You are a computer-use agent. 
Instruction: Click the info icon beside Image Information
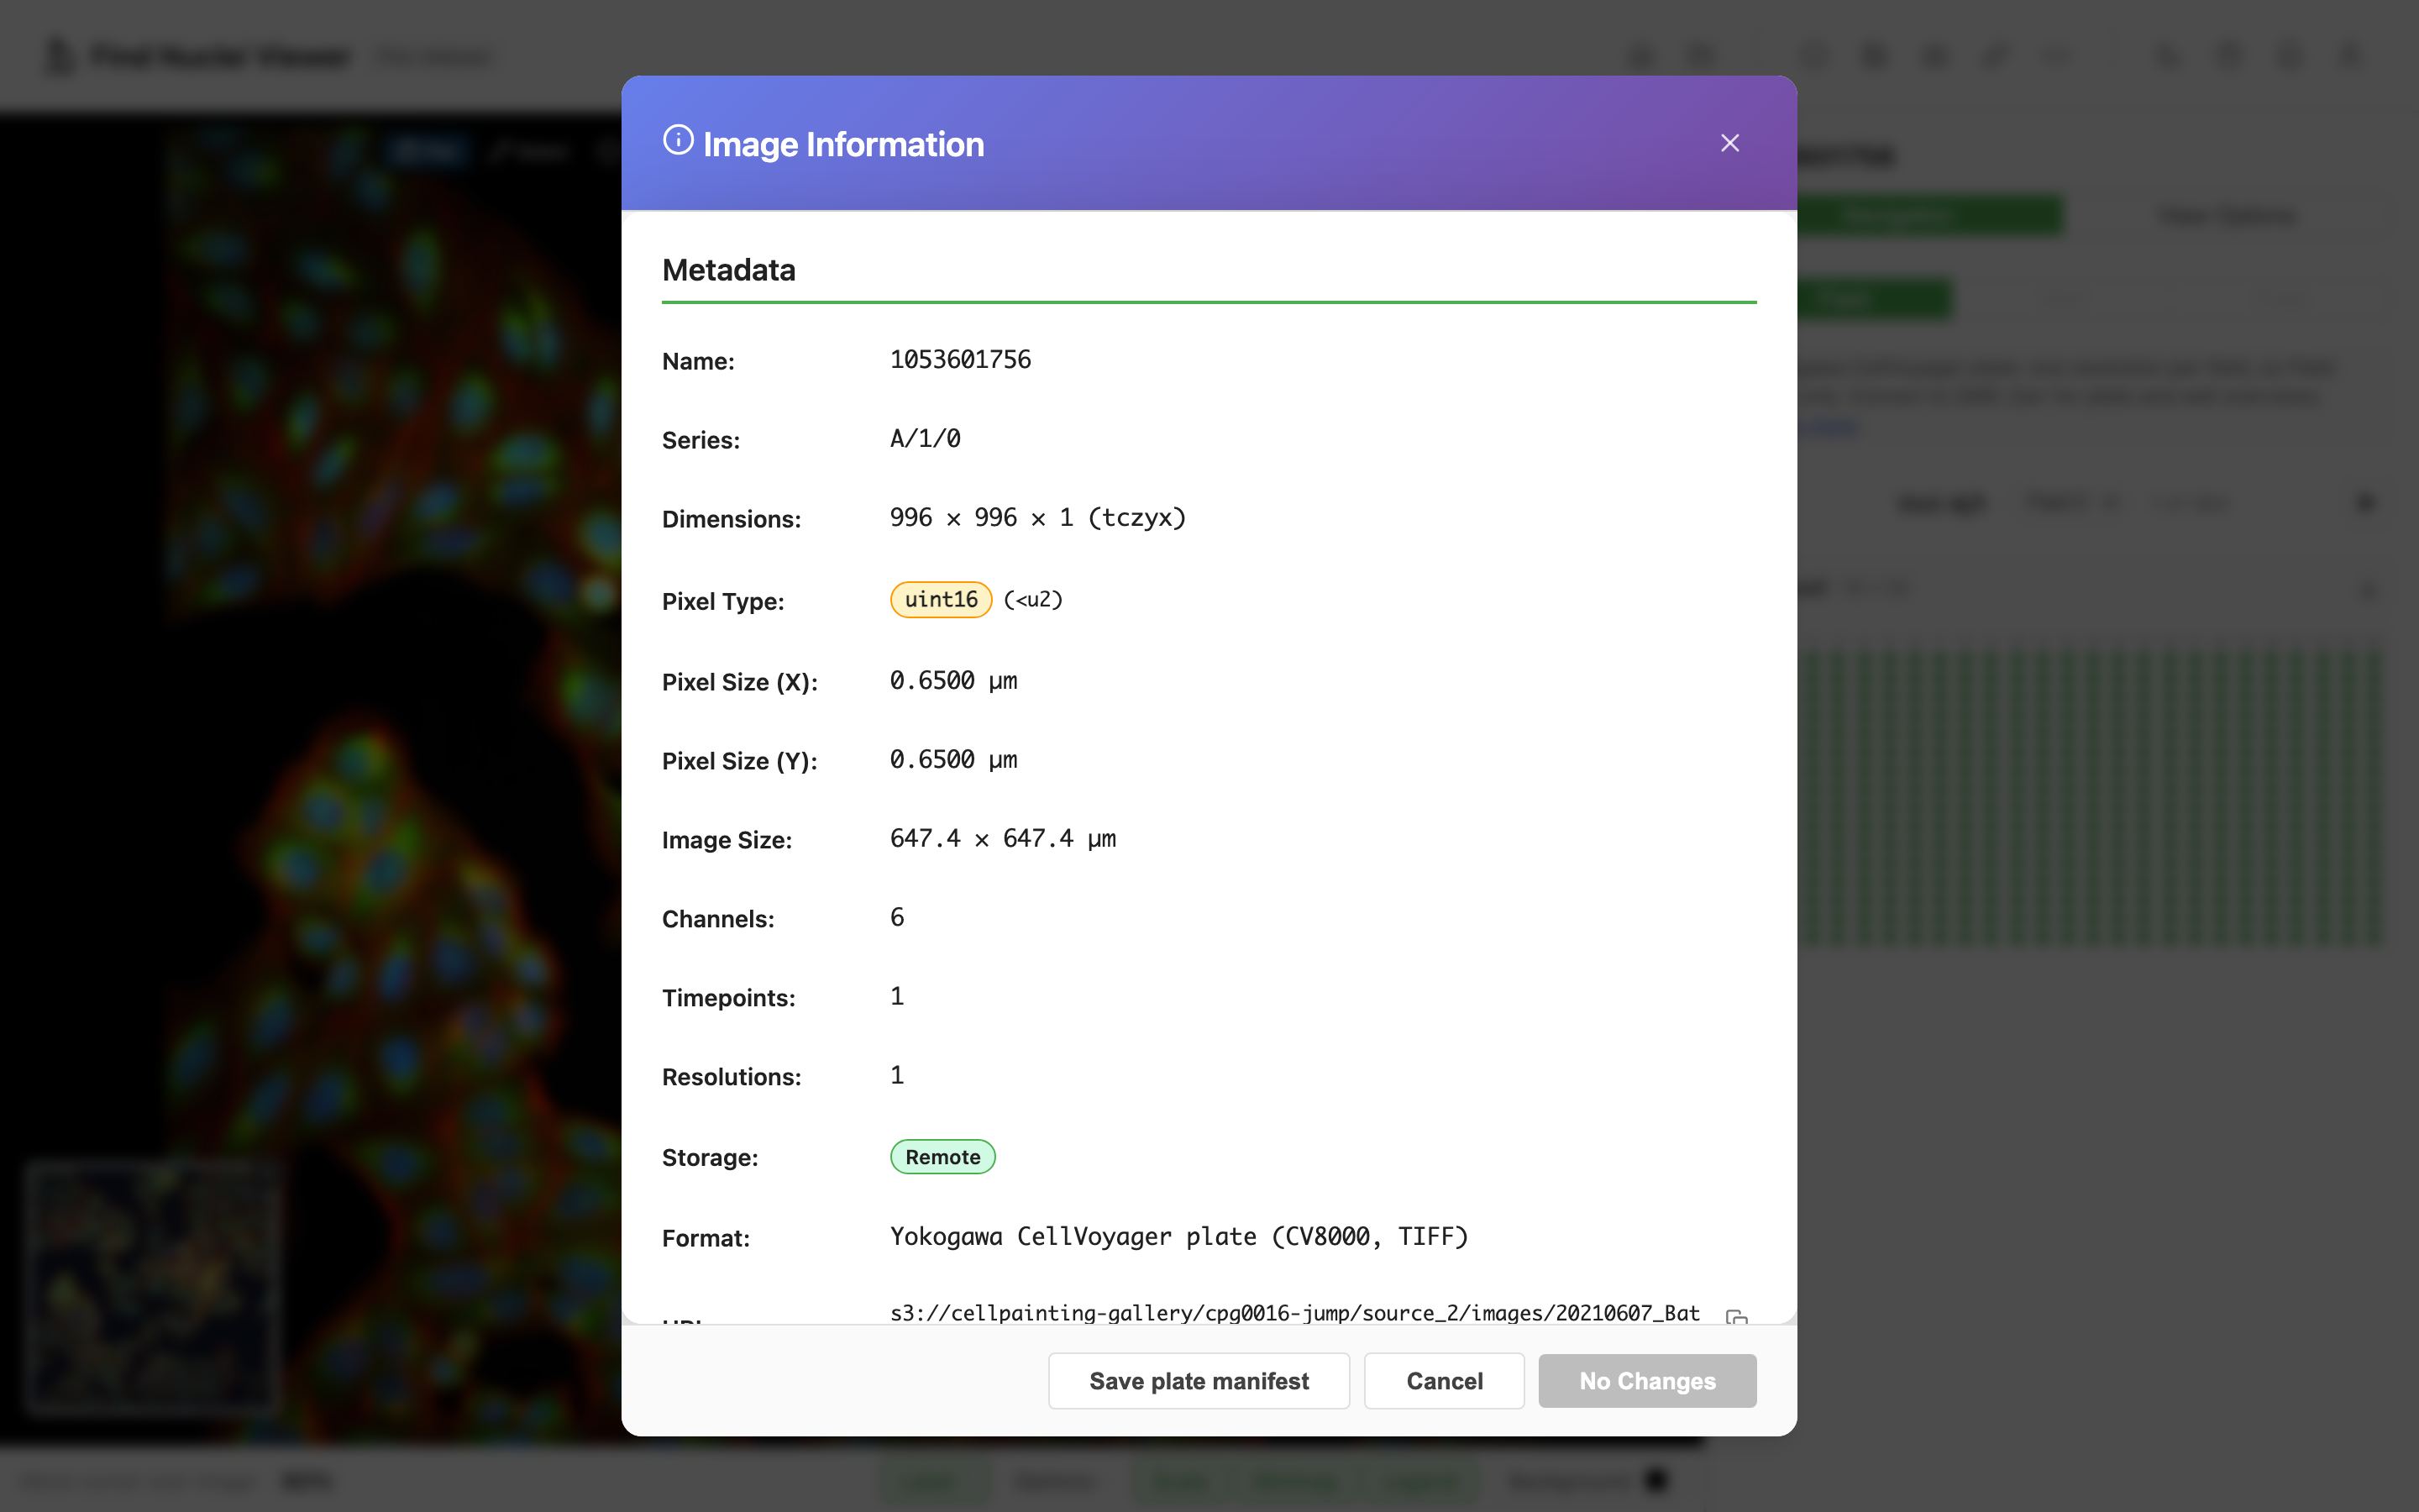(x=678, y=140)
